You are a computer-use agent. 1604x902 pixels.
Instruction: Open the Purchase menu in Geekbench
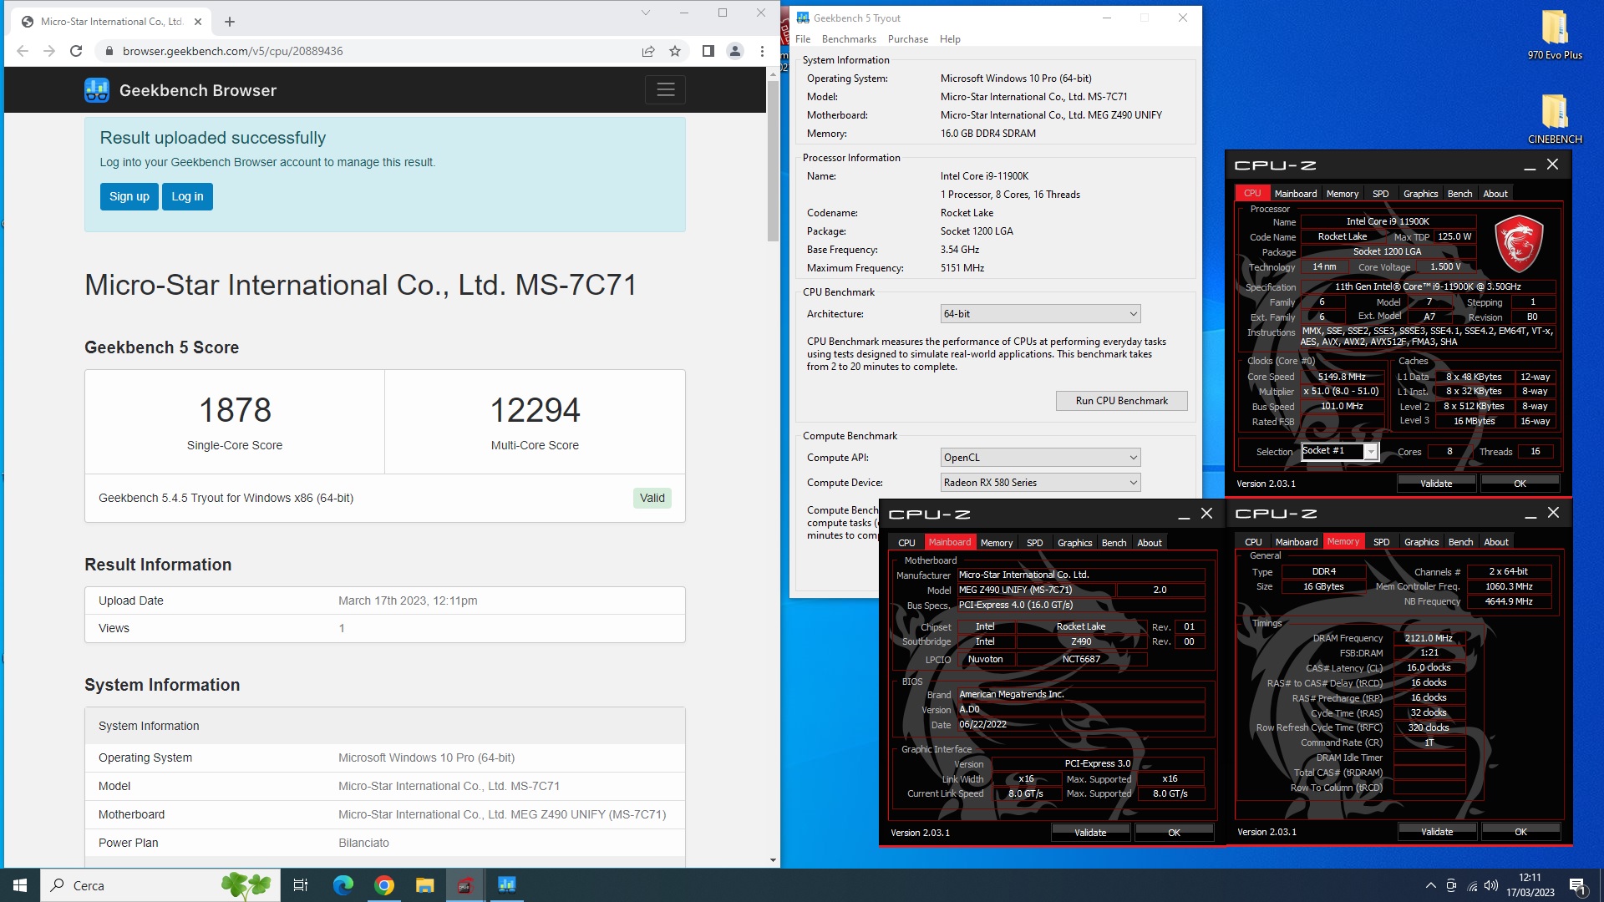pos(908,39)
